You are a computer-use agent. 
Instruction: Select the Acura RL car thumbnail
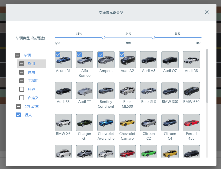pyautogui.click(x=63, y=60)
